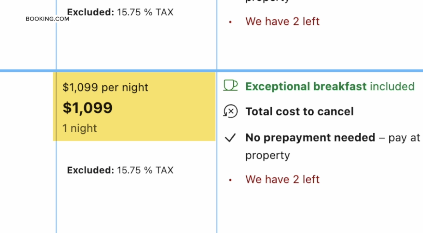The width and height of the screenshot is (423, 233).
Task: Click the bold 'No prepayment needed' text
Action: 310,138
